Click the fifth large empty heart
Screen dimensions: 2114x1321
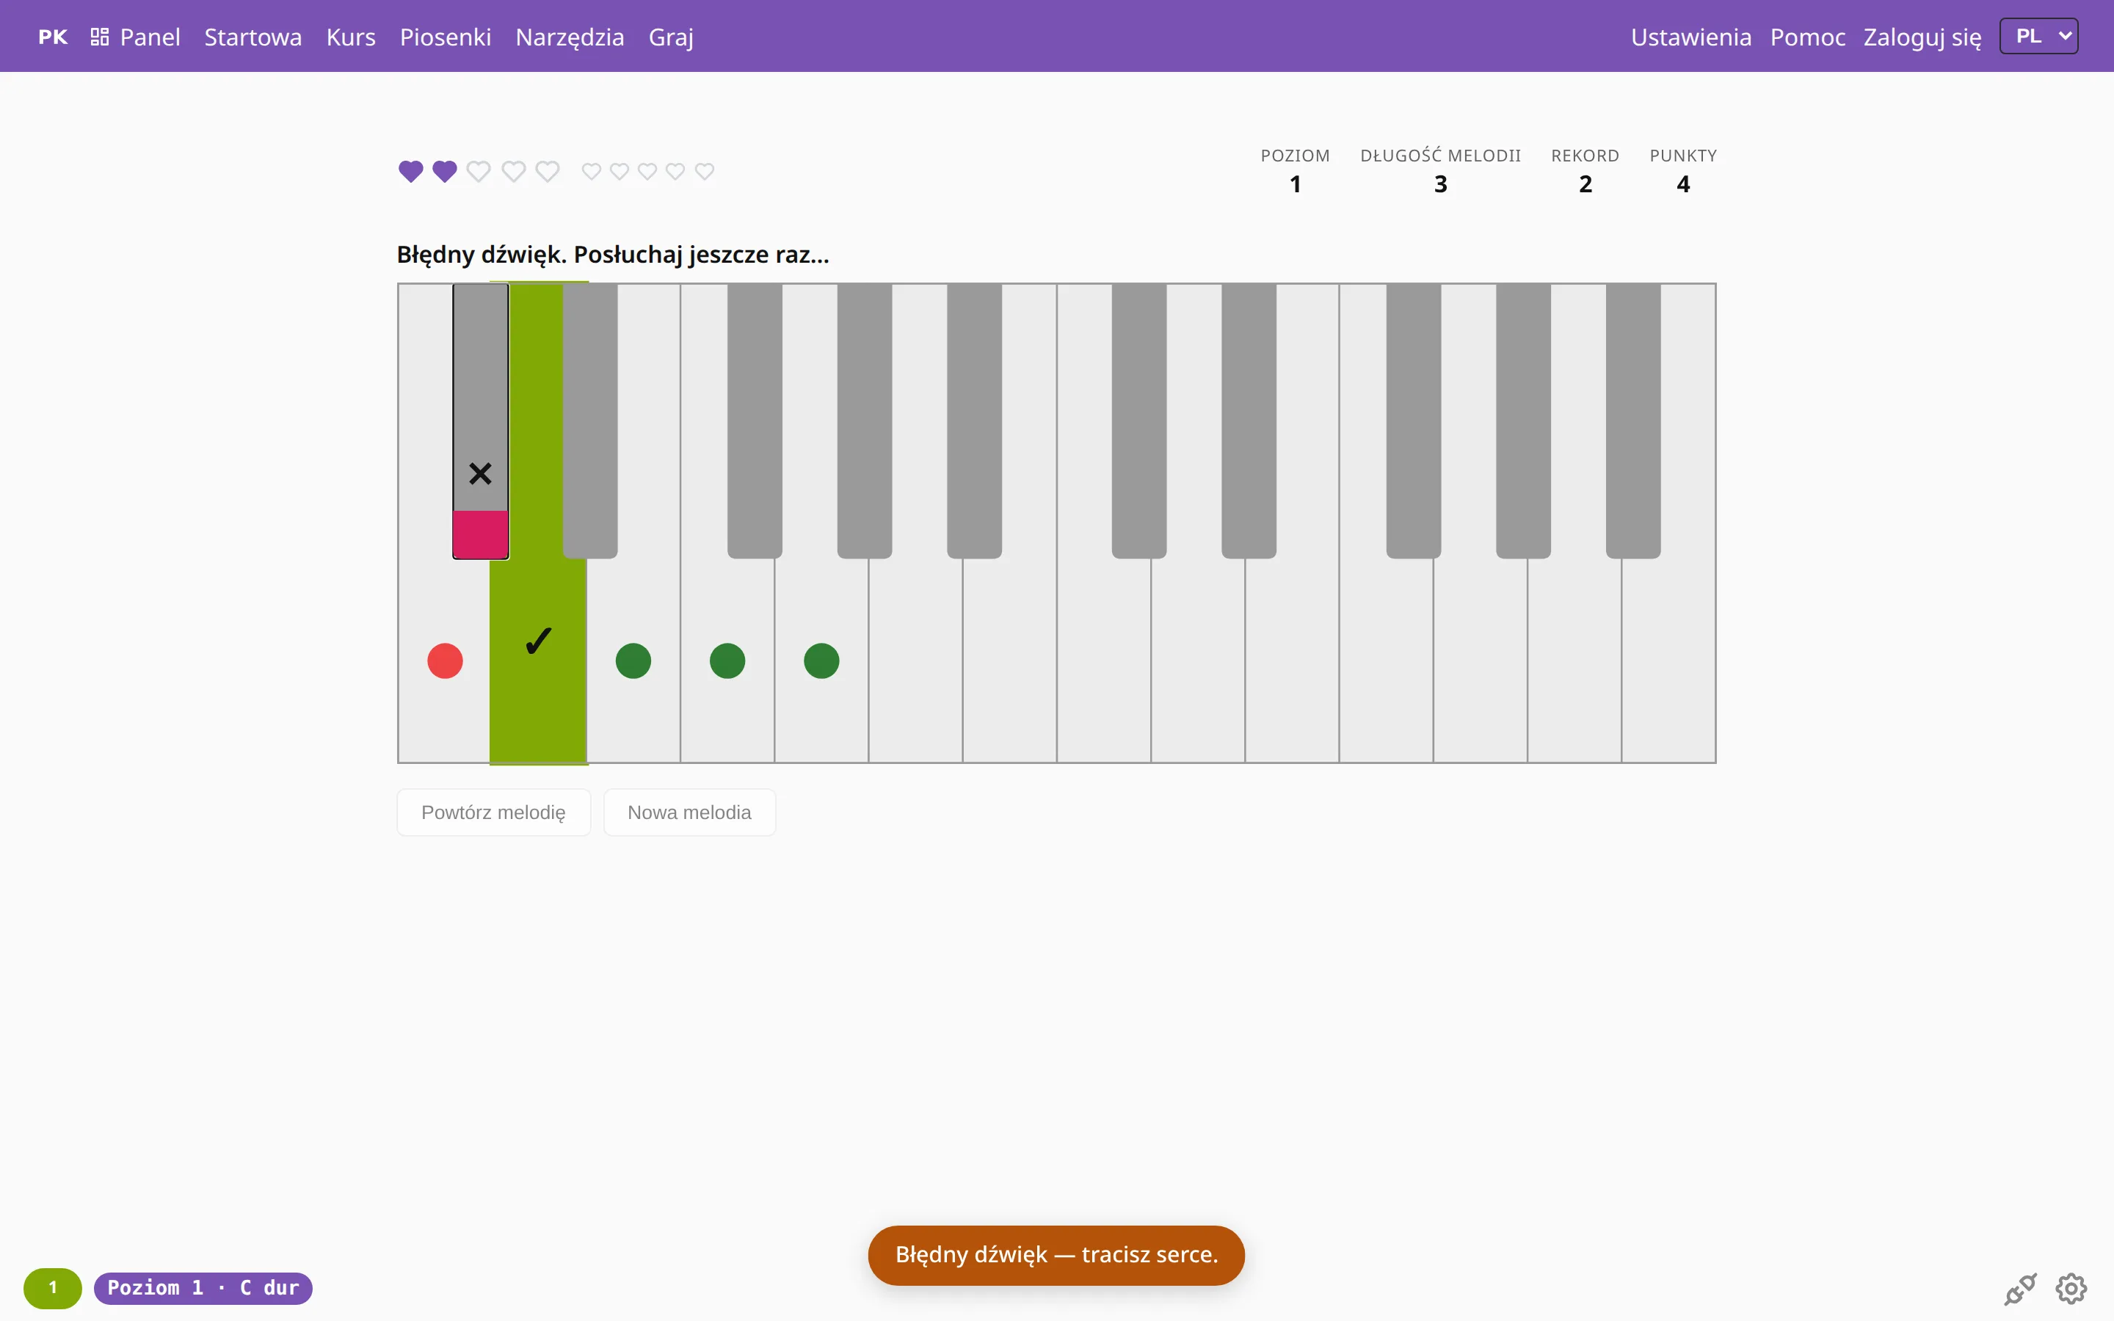(x=548, y=171)
